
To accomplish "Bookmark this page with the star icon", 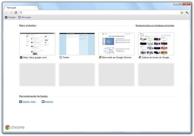I will [182, 13].
